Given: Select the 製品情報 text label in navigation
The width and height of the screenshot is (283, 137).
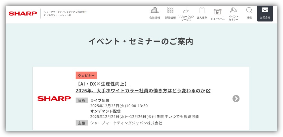Looking at the screenshot, I should [170, 18].
